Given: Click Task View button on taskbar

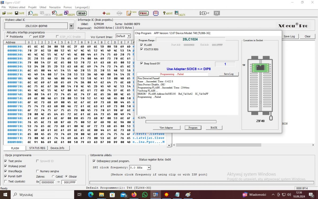Looking at the screenshot, I should (79, 194).
